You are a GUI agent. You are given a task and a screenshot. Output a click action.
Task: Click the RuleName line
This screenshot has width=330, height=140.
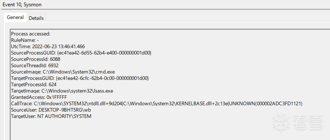(25, 40)
